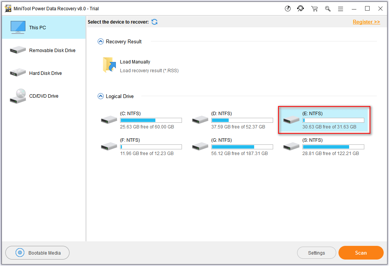Select Removable Disk Drive in sidebar
Screen dimensions: 389x266
point(44,50)
